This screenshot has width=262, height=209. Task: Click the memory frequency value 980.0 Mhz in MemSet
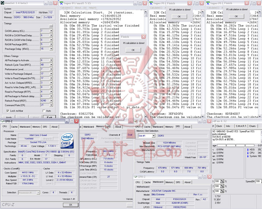point(28,17)
